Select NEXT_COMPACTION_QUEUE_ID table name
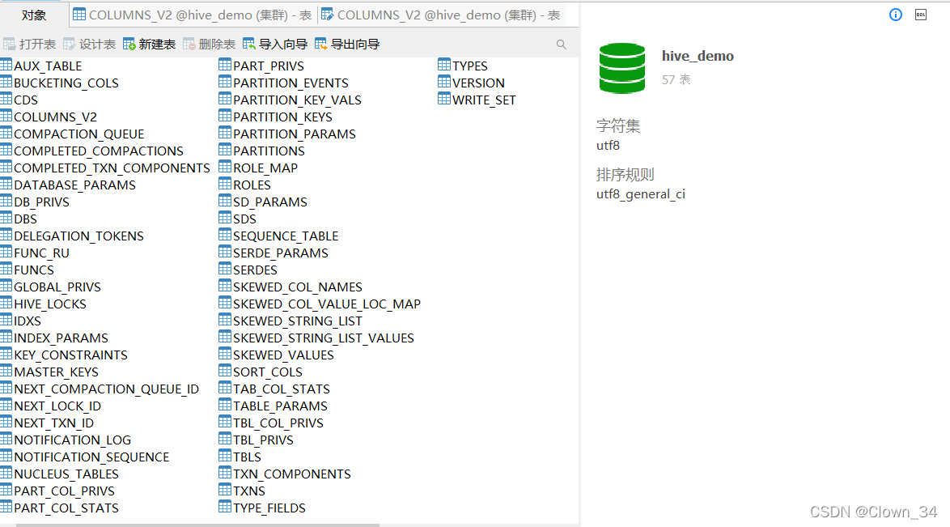Image resolution: width=950 pixels, height=527 pixels. click(x=107, y=389)
